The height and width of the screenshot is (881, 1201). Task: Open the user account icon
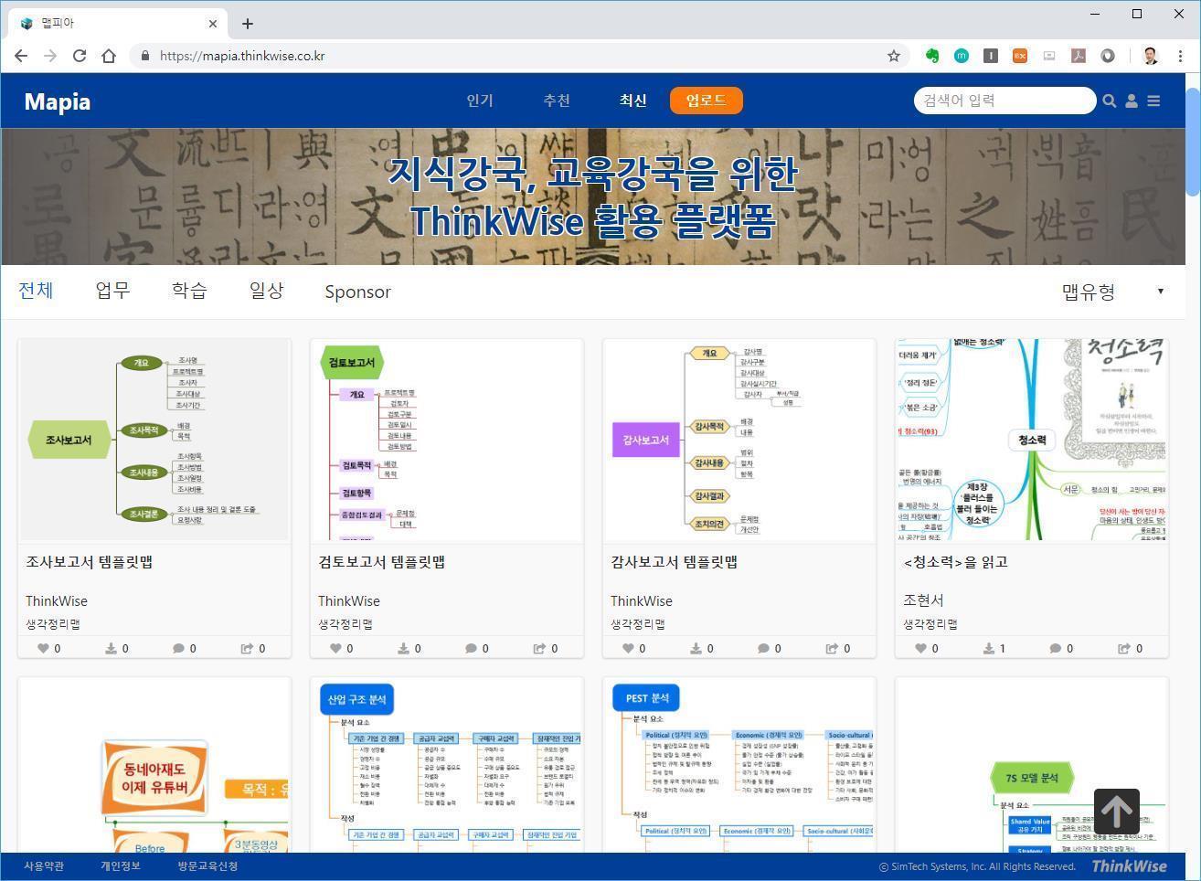pos(1132,101)
